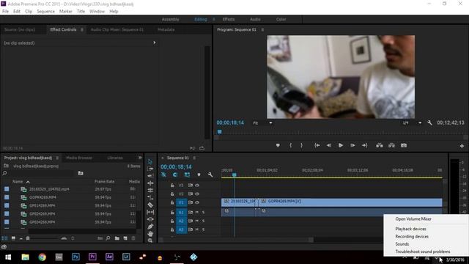
Task: Mute audio track A1
Action: [197, 213]
